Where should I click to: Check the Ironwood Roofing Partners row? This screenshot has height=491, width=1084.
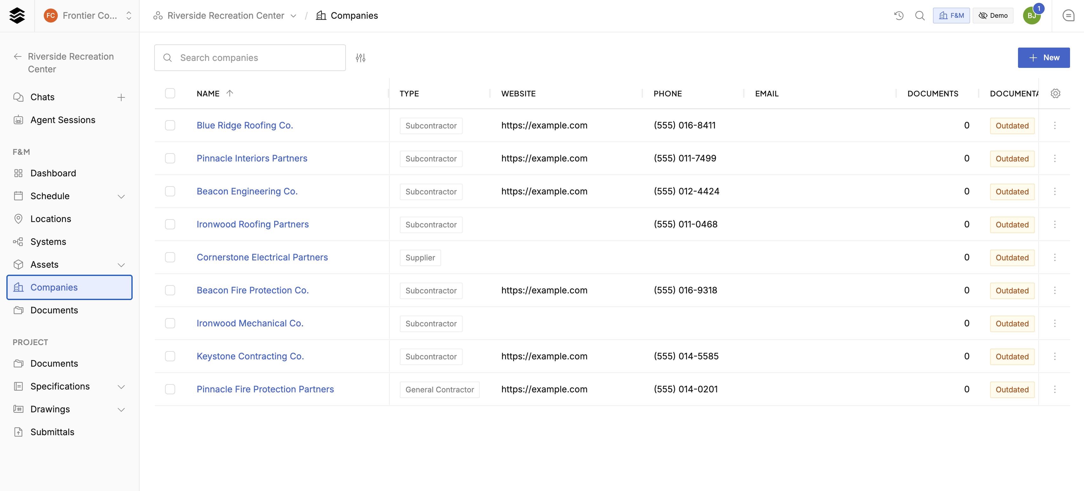(170, 224)
